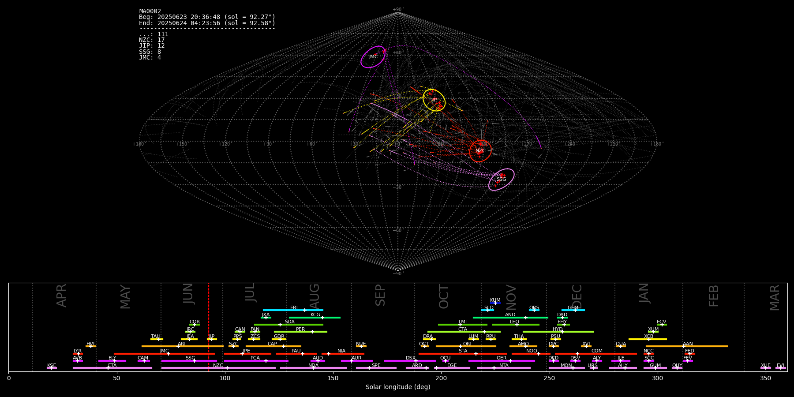Click the red NZC radiant circle on sky map
The height and width of the screenshot is (397, 794).
tap(480, 151)
